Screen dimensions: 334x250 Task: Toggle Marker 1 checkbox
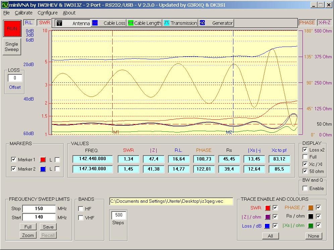point(14,160)
